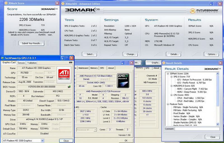Select Fill Rate - Multi-Texturing row

point(188,110)
